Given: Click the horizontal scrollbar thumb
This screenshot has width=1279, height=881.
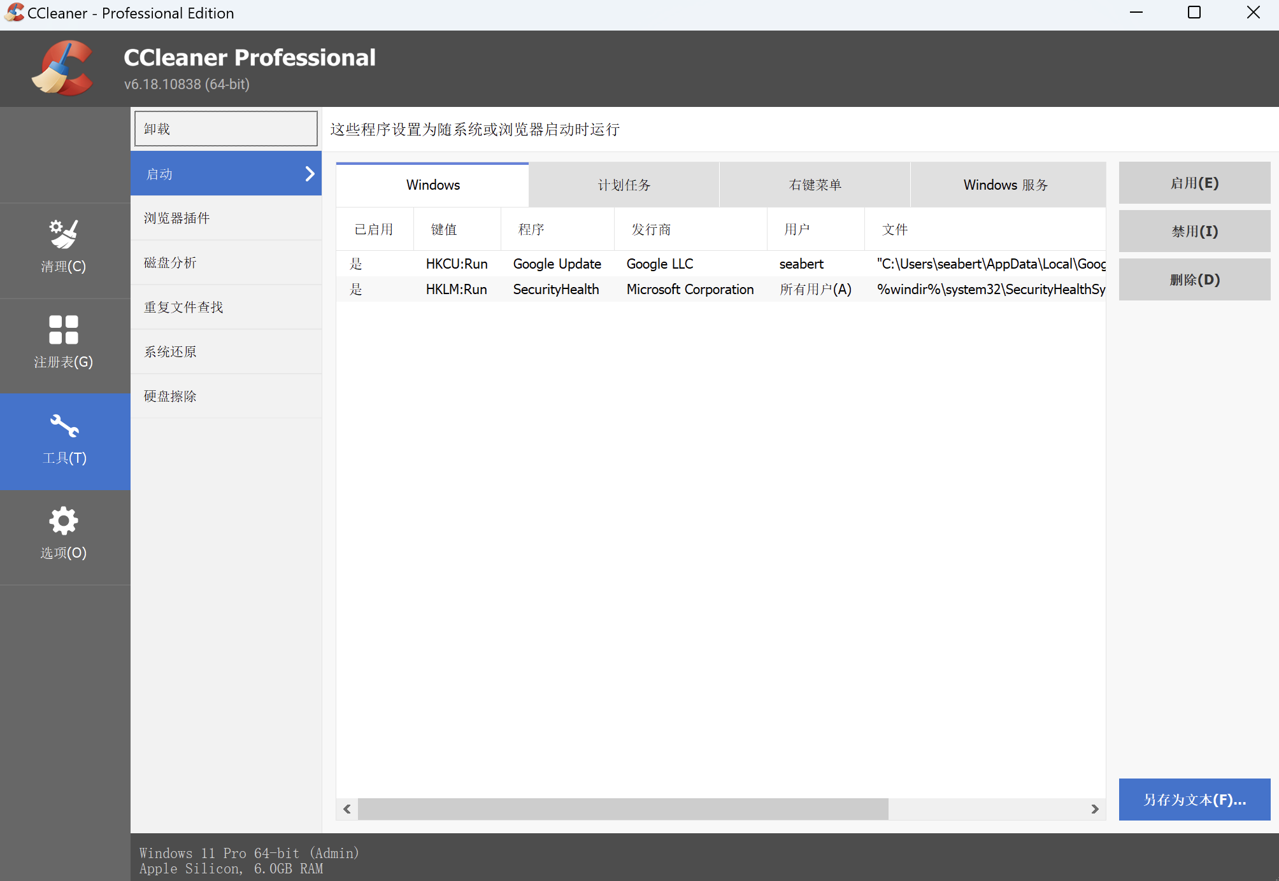Looking at the screenshot, I should point(623,809).
